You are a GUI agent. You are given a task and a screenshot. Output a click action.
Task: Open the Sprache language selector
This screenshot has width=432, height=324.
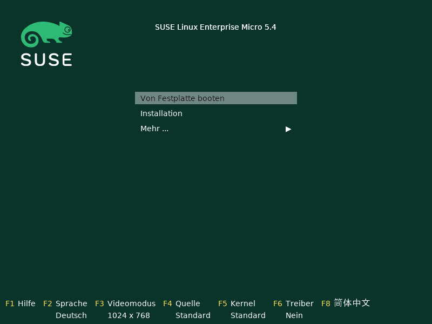click(x=71, y=303)
